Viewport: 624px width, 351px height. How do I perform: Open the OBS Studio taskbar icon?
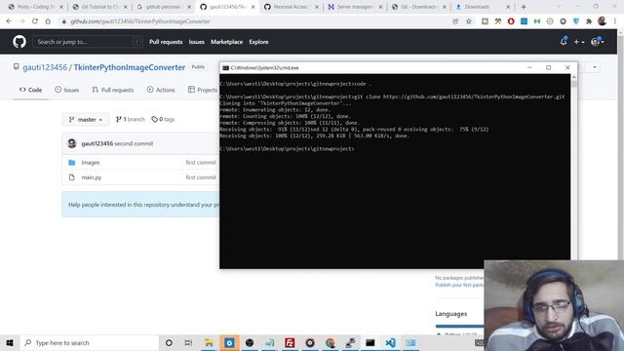click(x=250, y=342)
